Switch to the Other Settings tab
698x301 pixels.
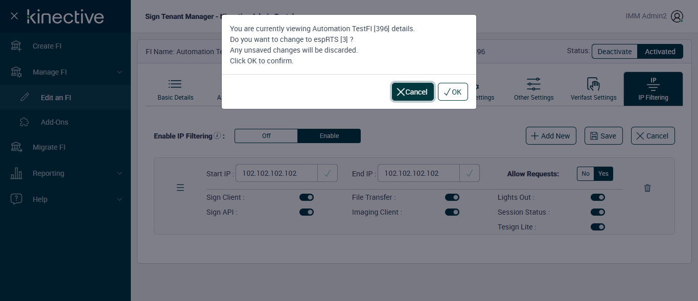[x=533, y=89]
